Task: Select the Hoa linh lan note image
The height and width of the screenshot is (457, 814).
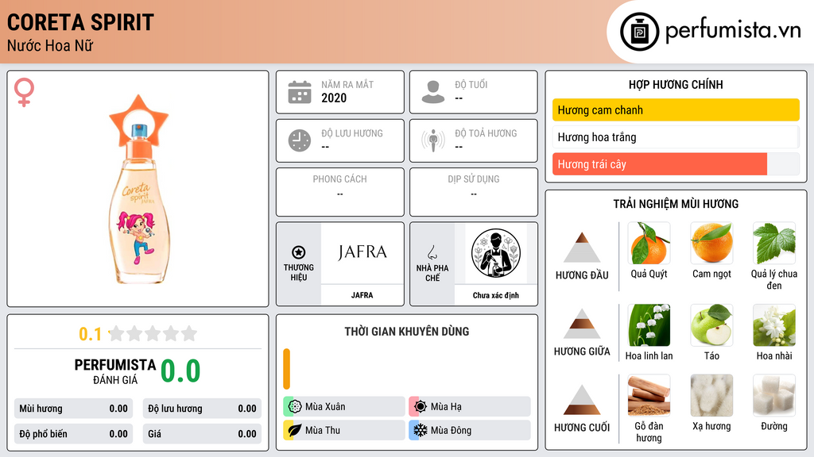Action: [649, 325]
